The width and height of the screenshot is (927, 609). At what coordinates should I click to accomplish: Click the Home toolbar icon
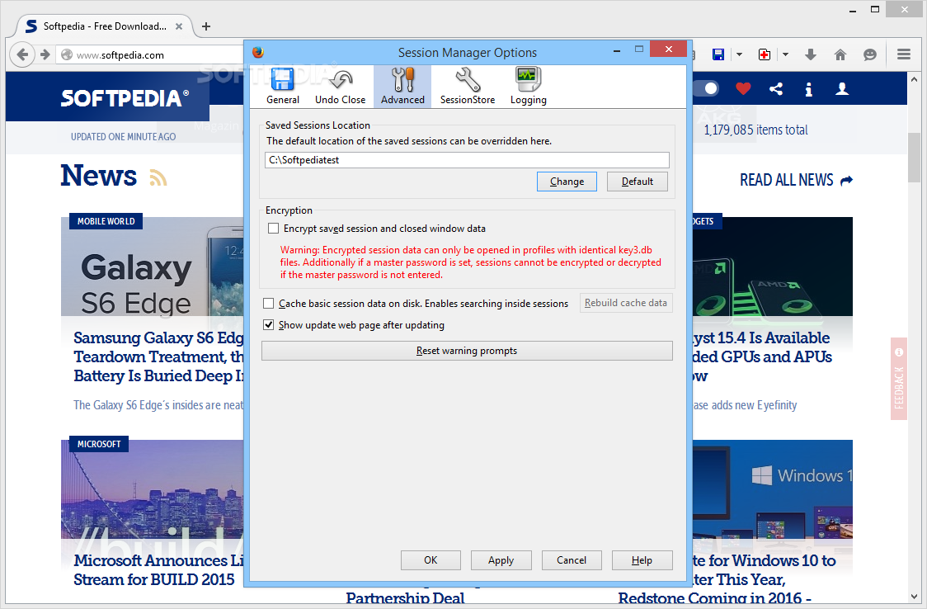pos(840,54)
